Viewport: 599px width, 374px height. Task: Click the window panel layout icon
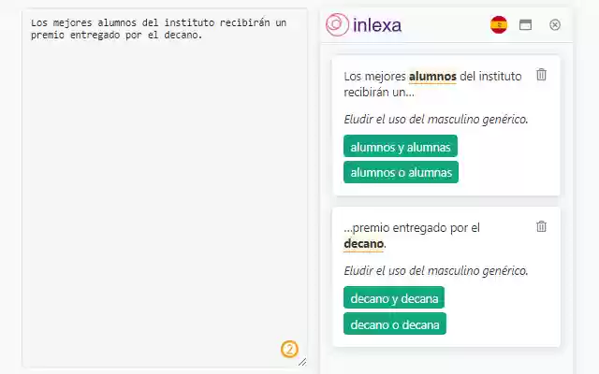525,25
